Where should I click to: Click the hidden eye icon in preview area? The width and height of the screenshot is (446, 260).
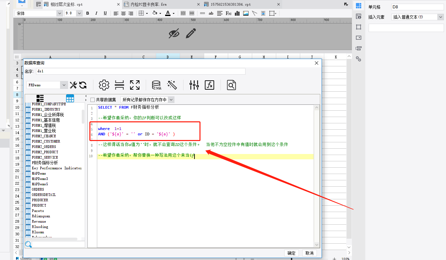click(x=174, y=33)
